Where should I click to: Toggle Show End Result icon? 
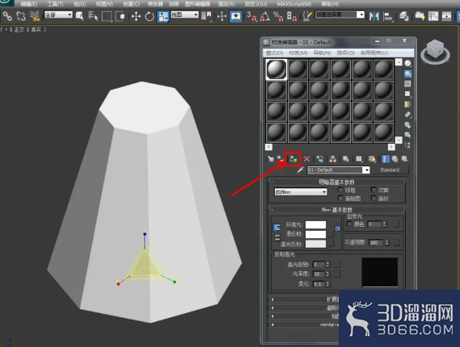pos(385,159)
